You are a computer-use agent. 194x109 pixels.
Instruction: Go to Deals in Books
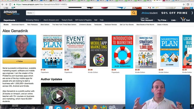point(162,25)
